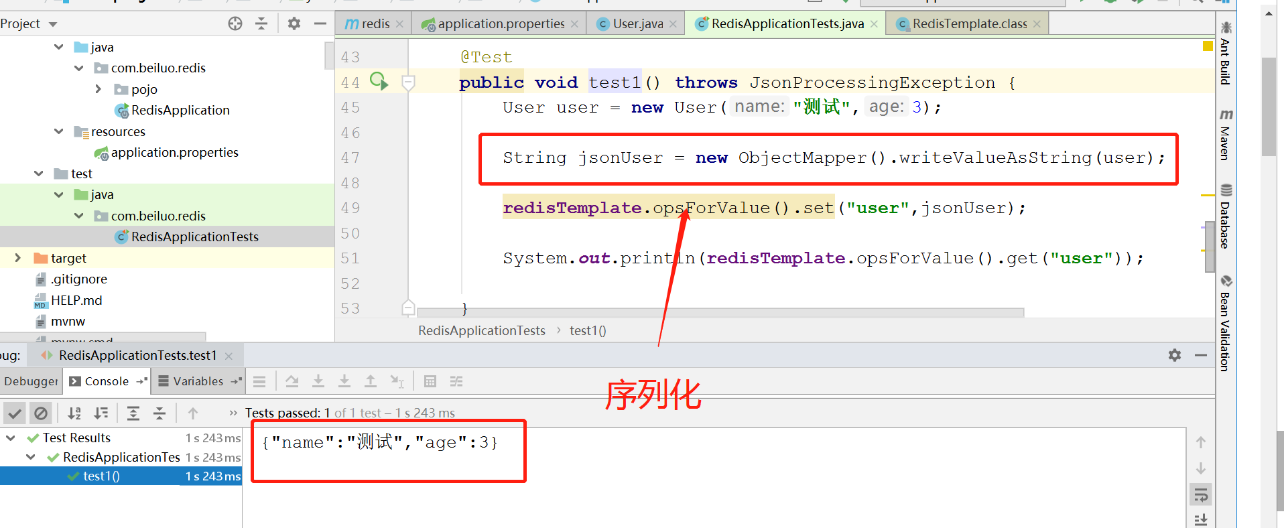
Task: Close the RedisApplicationTests.java editor tab
Action: (x=874, y=24)
